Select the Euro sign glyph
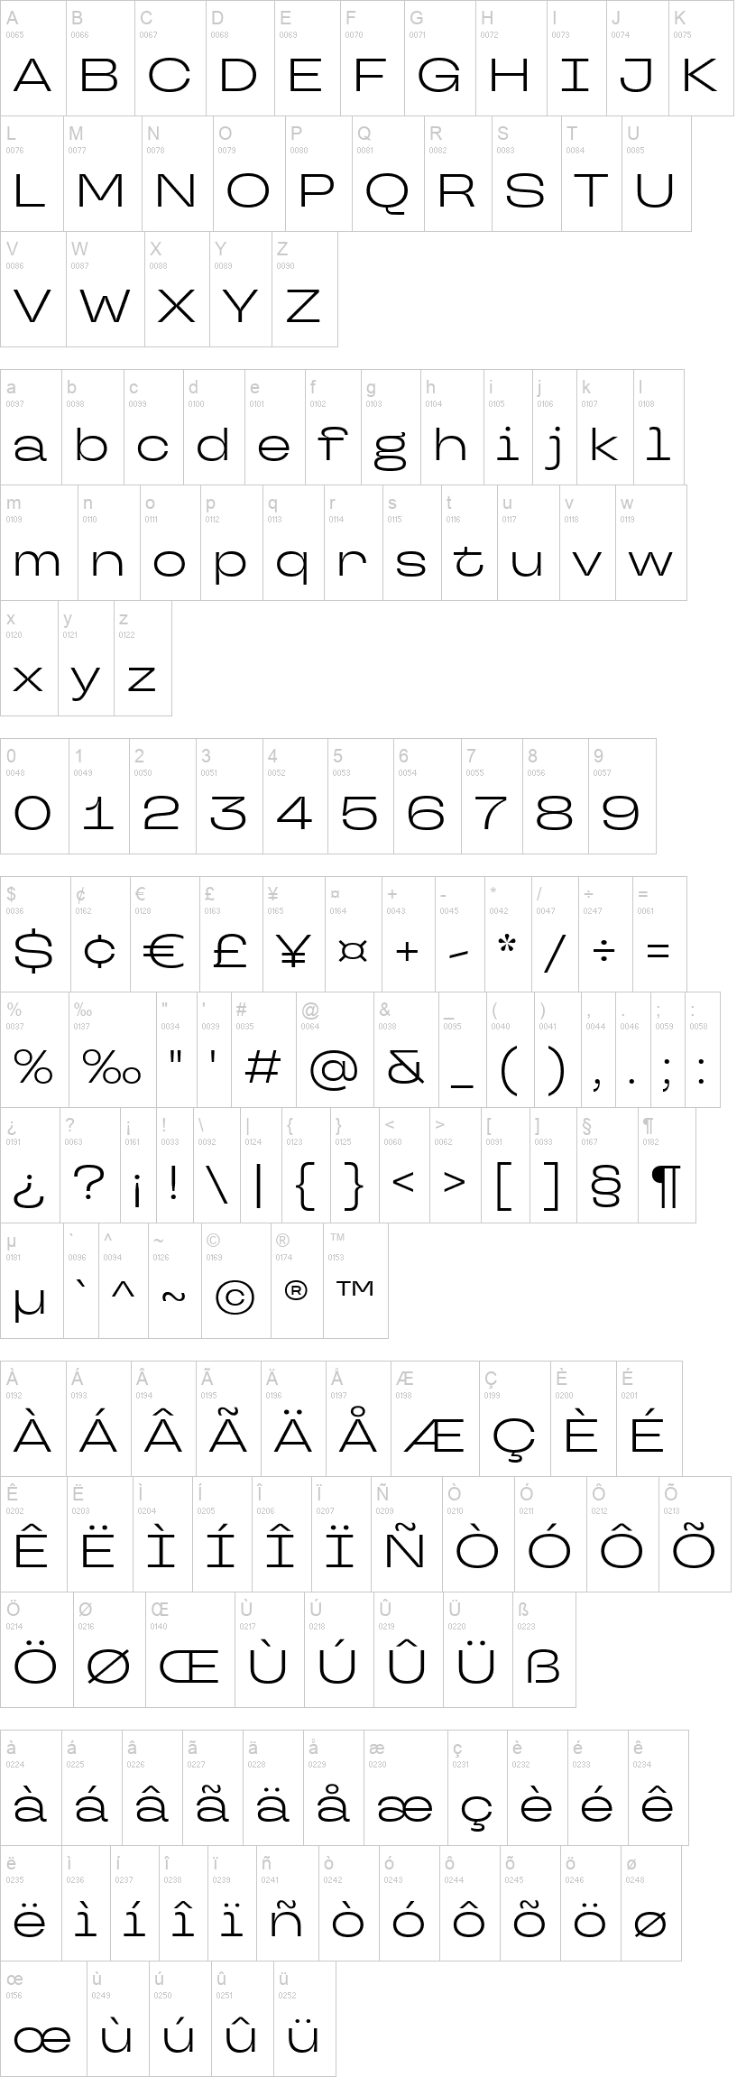This screenshot has height=2077, width=746. [164, 950]
